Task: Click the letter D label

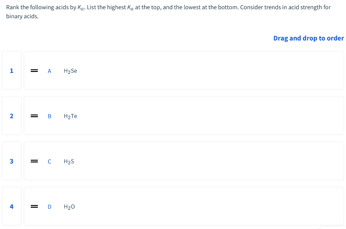Action: point(49,206)
